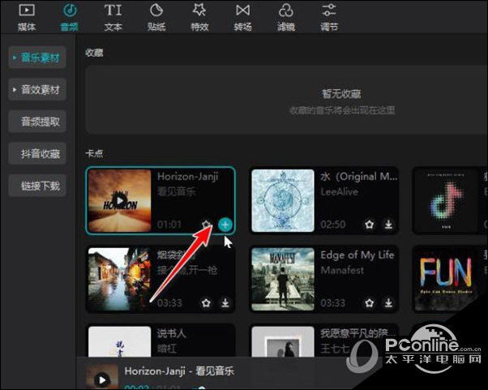Star the 水 (Original M... track
Viewport: 488px width, 390px height.
(x=370, y=224)
